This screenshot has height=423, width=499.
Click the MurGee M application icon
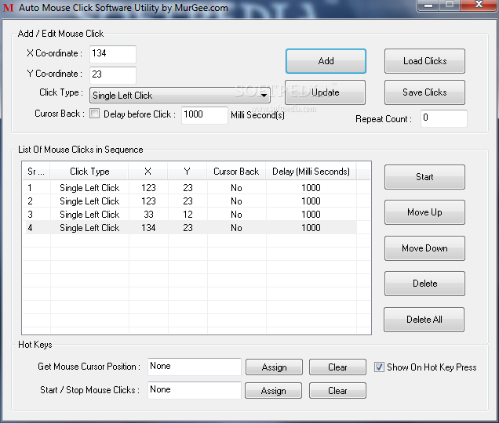9,7
